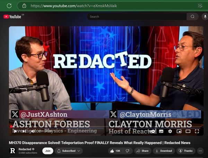Viewport: 208px width, 158px height.
Task: Focus the YouTube Search field
Action: (137, 17)
